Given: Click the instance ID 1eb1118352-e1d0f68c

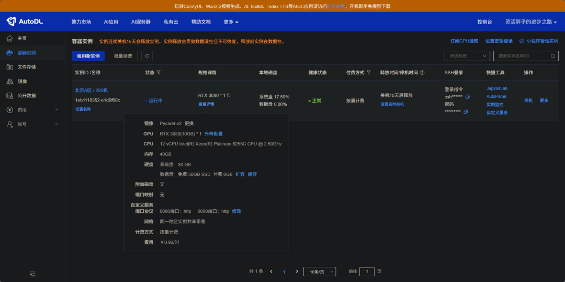Looking at the screenshot, I should [97, 100].
